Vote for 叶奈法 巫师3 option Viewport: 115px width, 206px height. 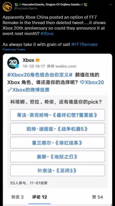(58, 170)
